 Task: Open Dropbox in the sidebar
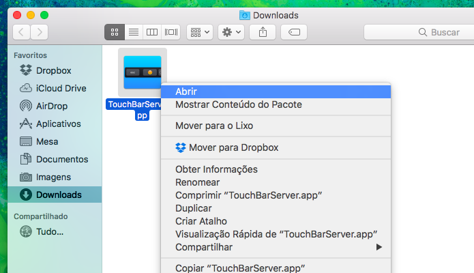[55, 70]
